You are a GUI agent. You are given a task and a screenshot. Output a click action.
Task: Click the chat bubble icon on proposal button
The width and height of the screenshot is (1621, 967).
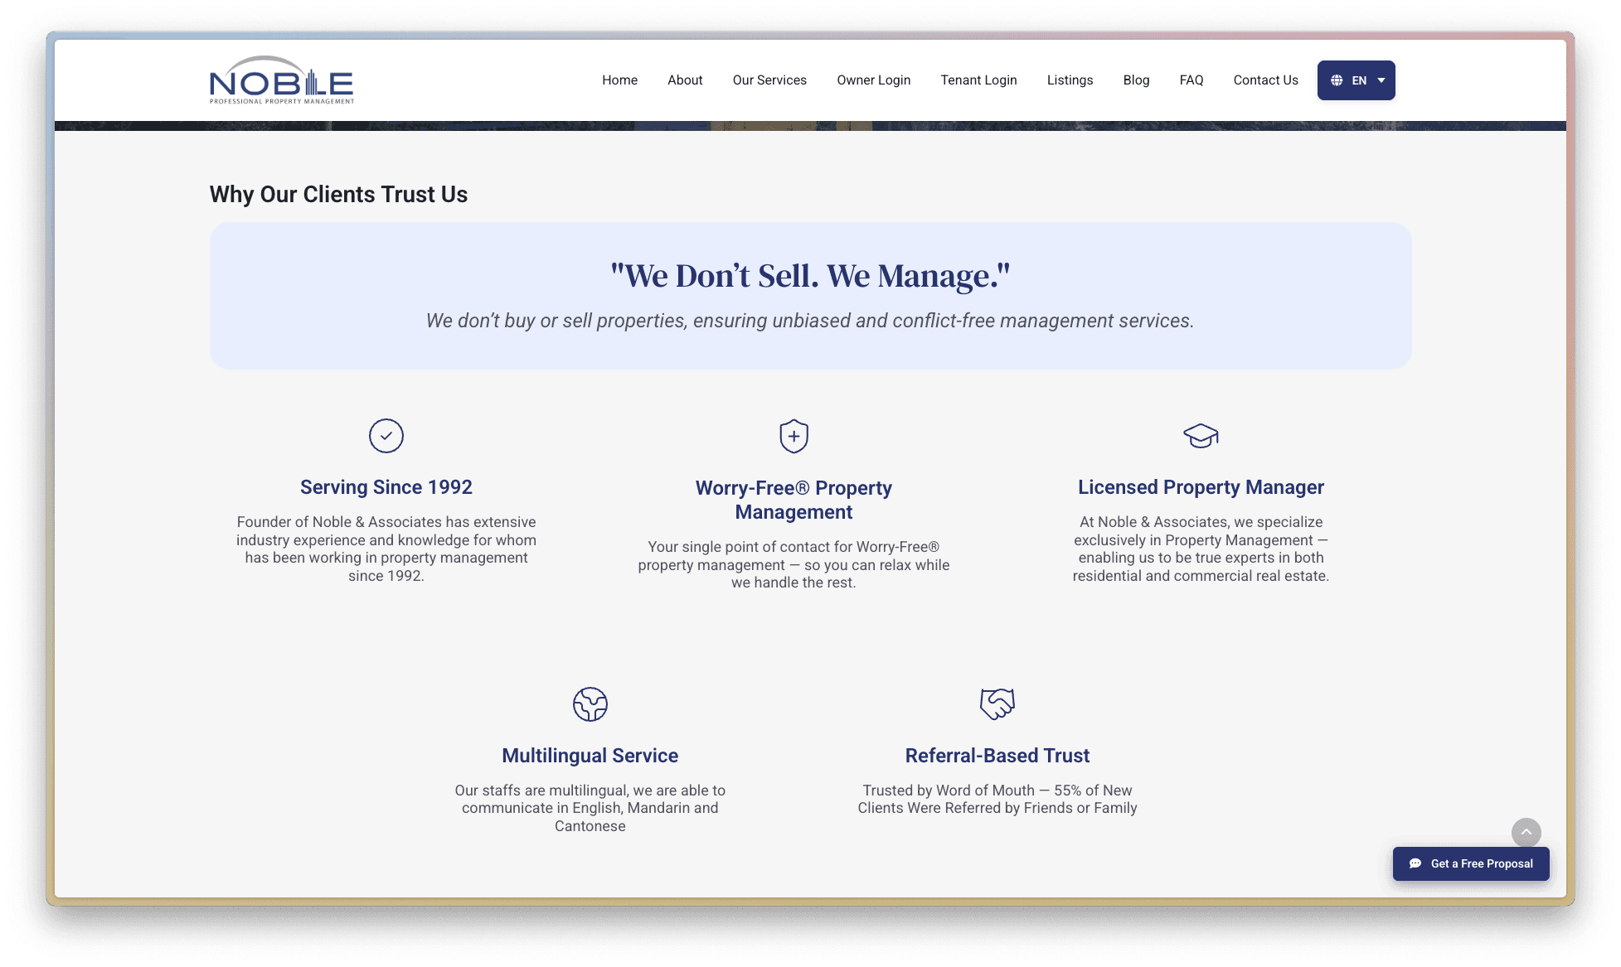pyautogui.click(x=1415, y=863)
